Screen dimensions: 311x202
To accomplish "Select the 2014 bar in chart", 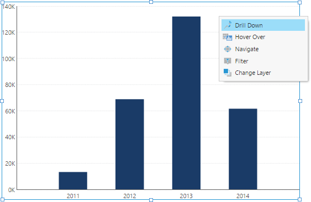I will tap(243, 149).
